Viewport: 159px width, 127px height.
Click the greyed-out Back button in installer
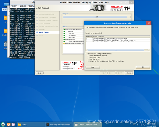(x=104, y=73)
